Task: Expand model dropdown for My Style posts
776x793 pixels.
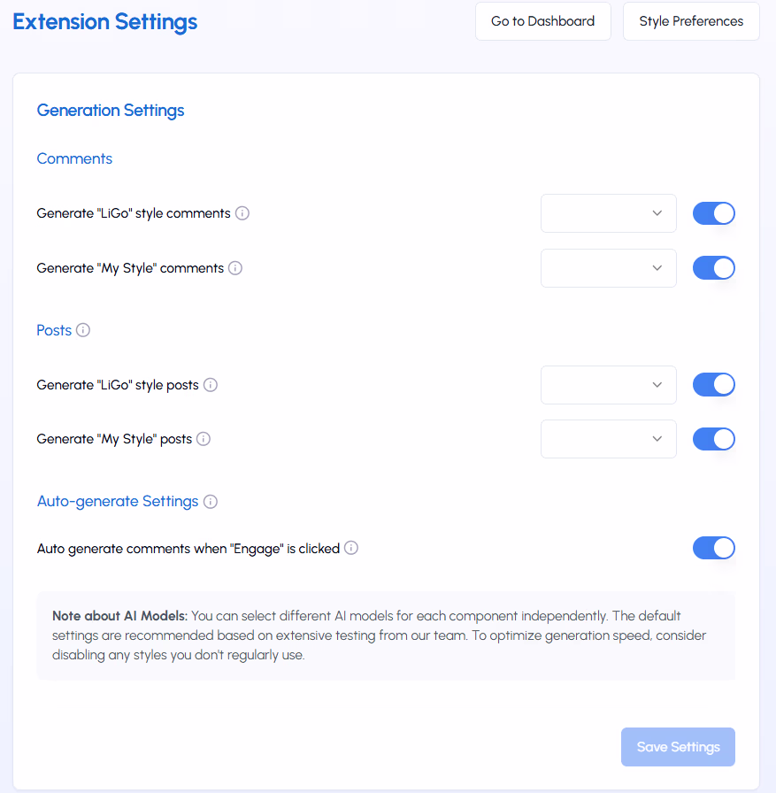Action: pos(608,439)
